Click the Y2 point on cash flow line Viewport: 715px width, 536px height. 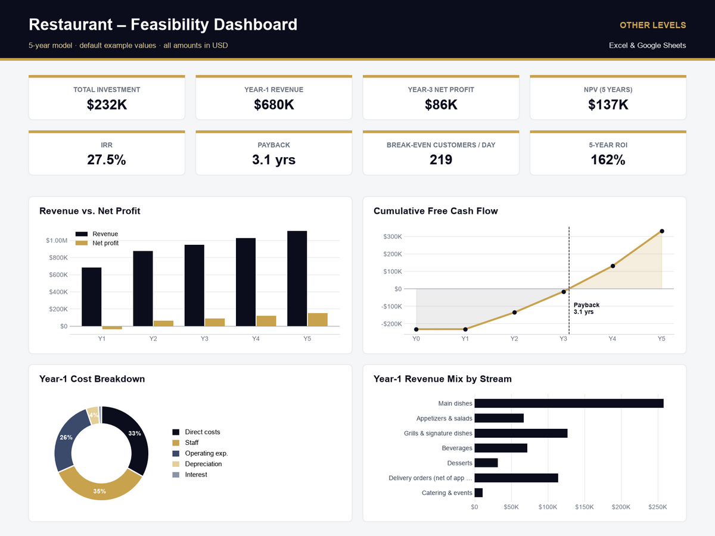514,312
